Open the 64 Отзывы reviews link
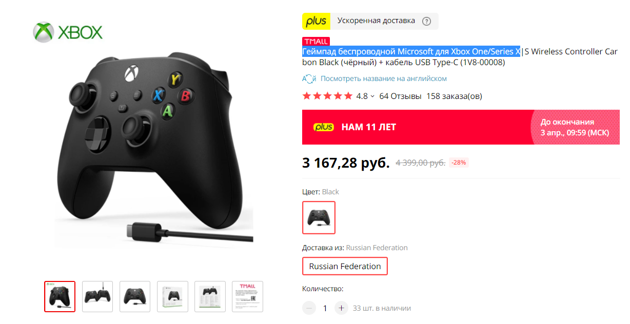This screenshot has width=630, height=324. click(400, 96)
